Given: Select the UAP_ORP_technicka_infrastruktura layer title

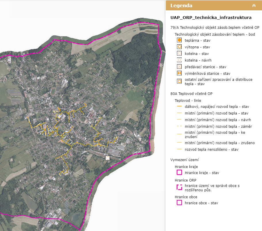Looking at the screenshot, I should point(211,18).
